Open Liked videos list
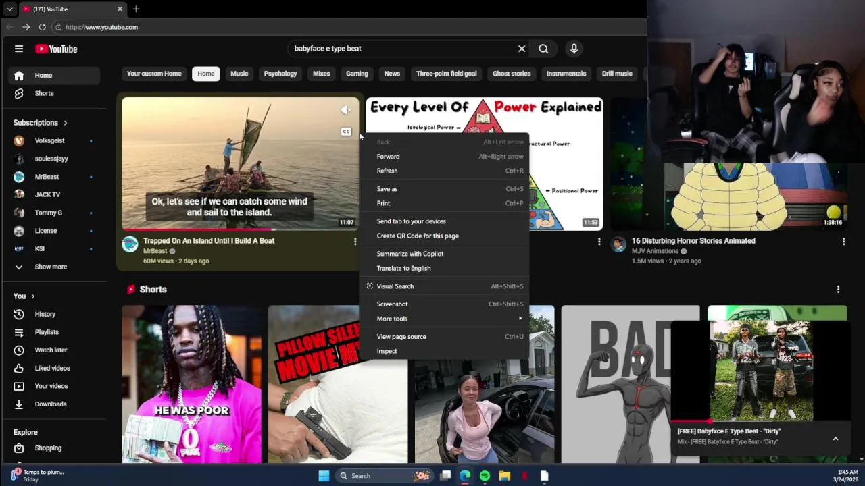This screenshot has width=865, height=486. 54,368
